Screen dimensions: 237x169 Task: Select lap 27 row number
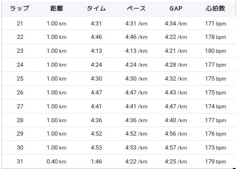point(20,106)
